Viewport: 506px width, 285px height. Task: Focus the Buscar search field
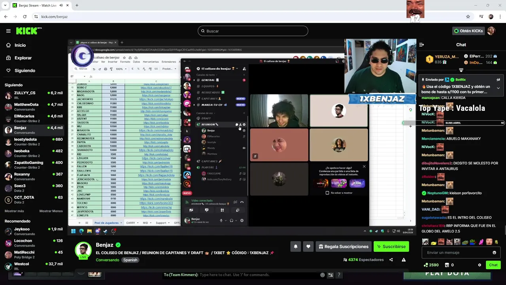click(x=253, y=31)
